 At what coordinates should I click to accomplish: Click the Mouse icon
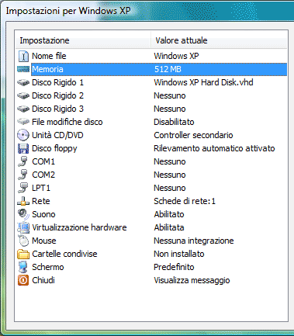(23, 241)
